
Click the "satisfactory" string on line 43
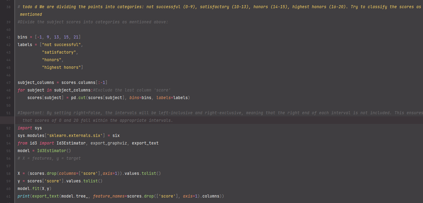(59, 52)
